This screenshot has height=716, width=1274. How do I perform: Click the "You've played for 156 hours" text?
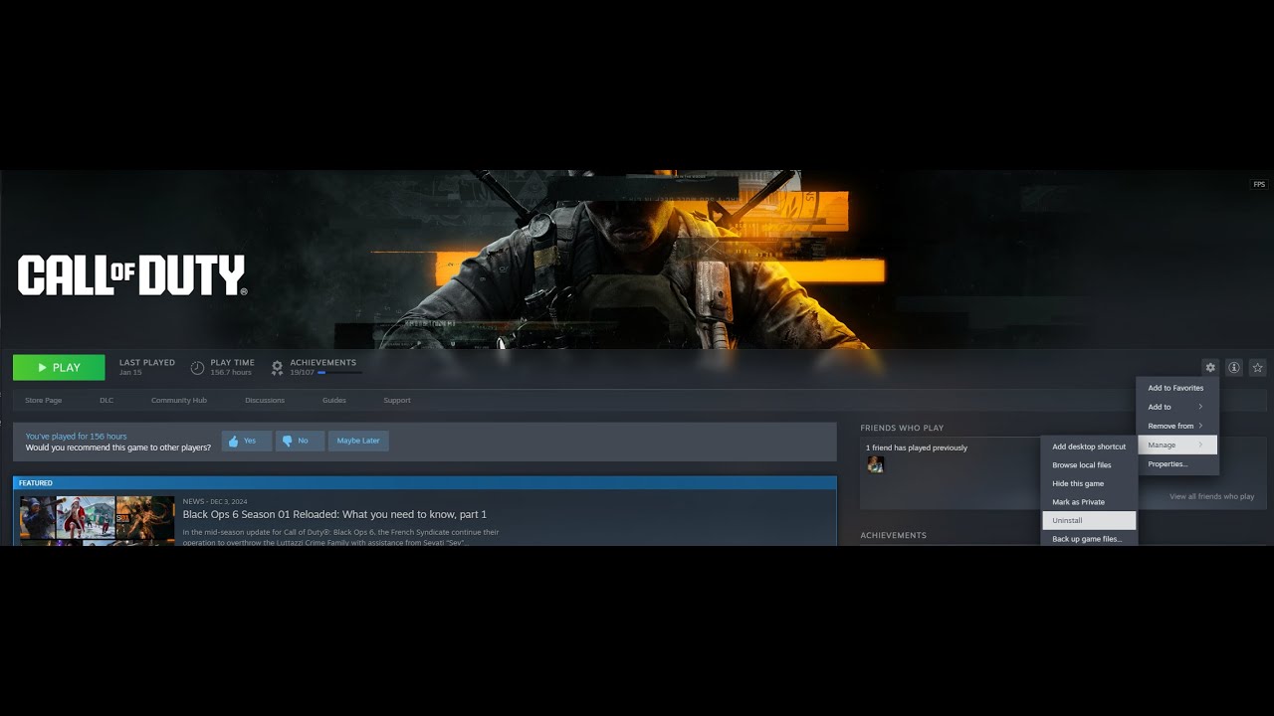pyautogui.click(x=76, y=437)
